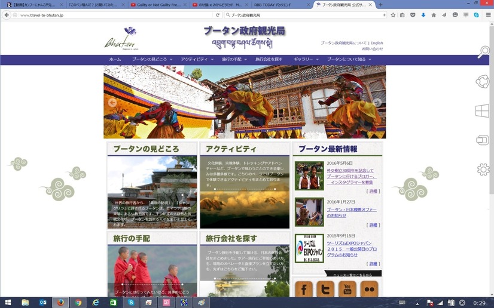494x308 pixels.
Task: Open a new tab with plus button
Action: click(x=380, y=5)
